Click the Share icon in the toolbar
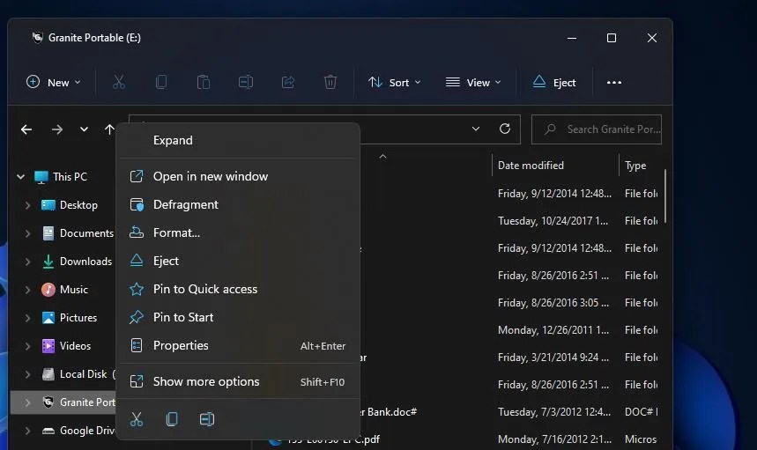757x450 pixels. click(288, 83)
